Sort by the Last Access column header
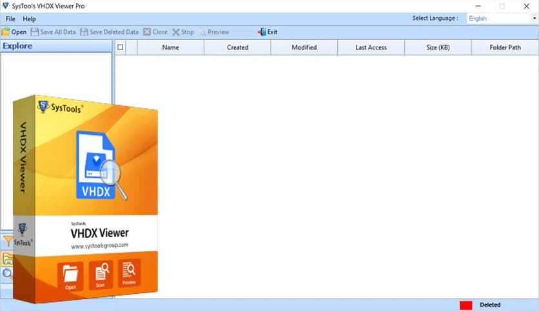 pos(371,48)
